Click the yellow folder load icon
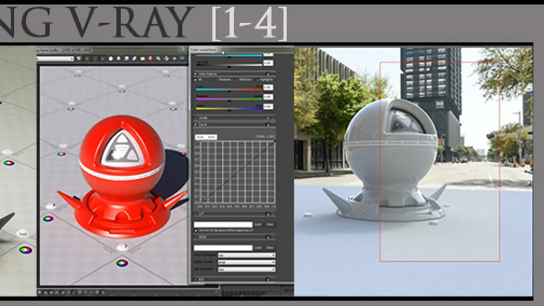 pyautogui.click(x=142, y=58)
